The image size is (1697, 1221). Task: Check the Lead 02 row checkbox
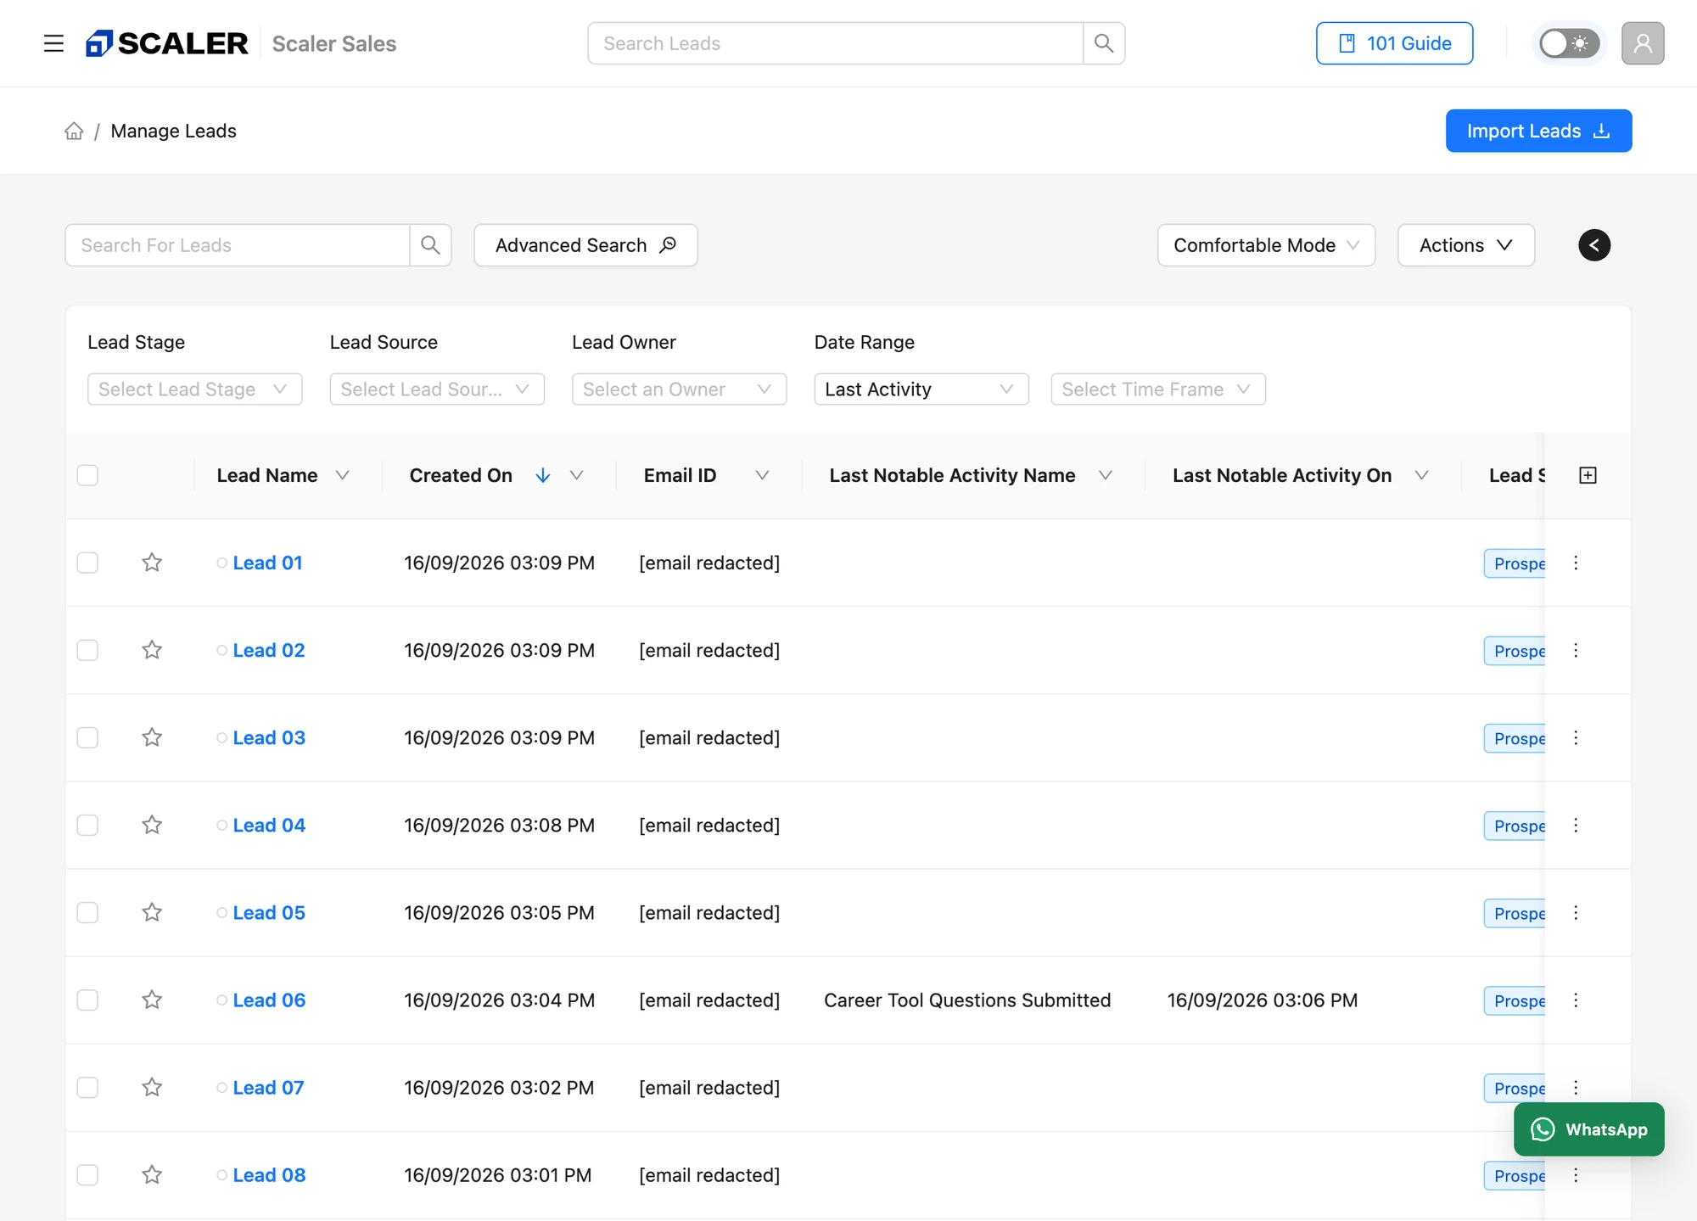[x=87, y=650]
